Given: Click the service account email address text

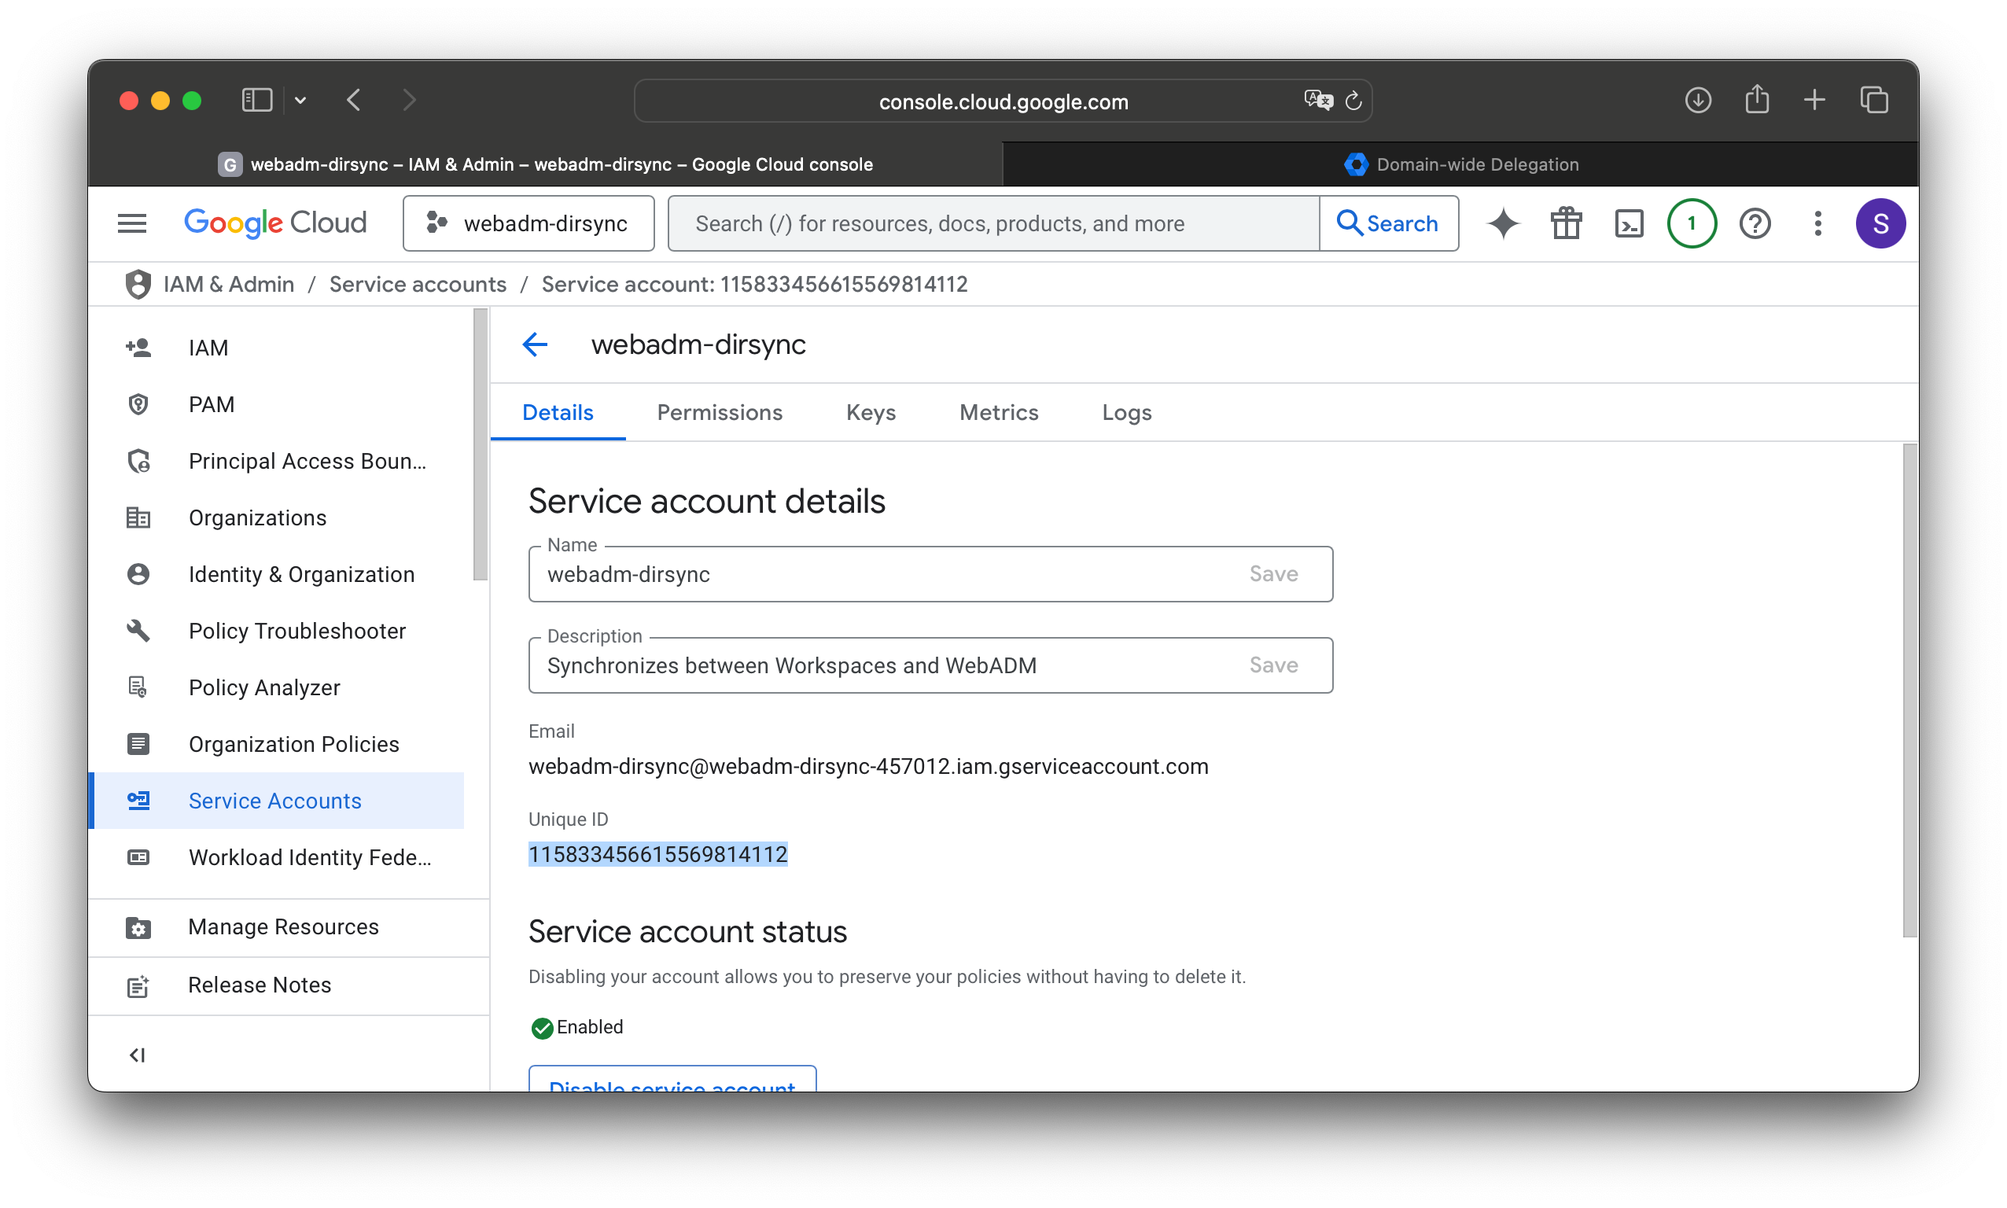Looking at the screenshot, I should point(868,766).
